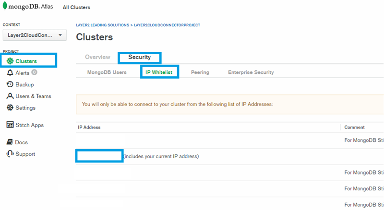This screenshot has width=384, height=210.
Task: Click the Support headset icon
Action: coord(10,154)
